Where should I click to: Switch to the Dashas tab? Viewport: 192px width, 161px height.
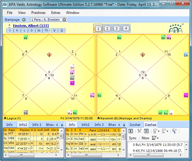(151, 125)
